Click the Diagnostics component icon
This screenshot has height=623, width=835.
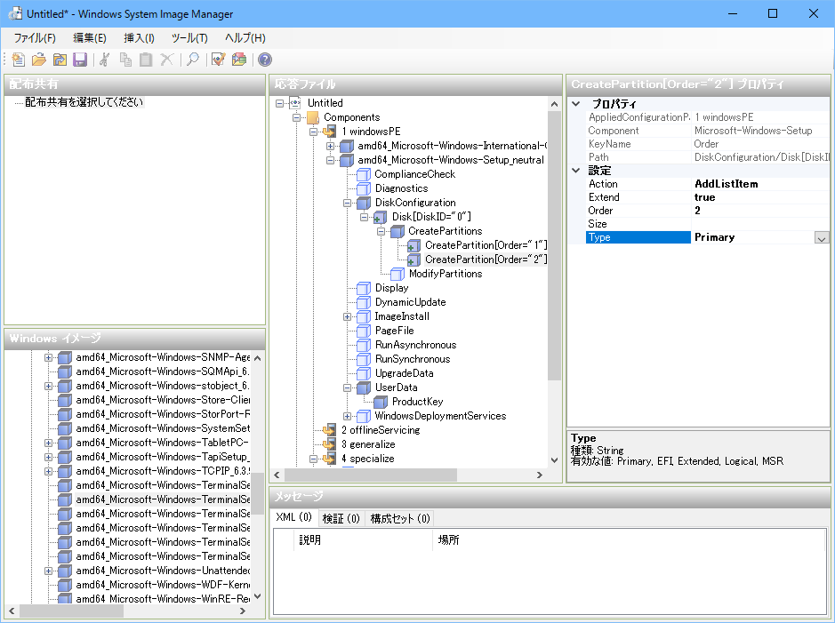[x=363, y=188]
